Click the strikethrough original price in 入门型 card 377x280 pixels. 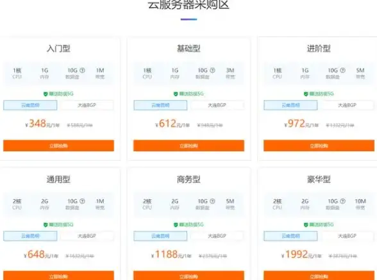point(80,125)
